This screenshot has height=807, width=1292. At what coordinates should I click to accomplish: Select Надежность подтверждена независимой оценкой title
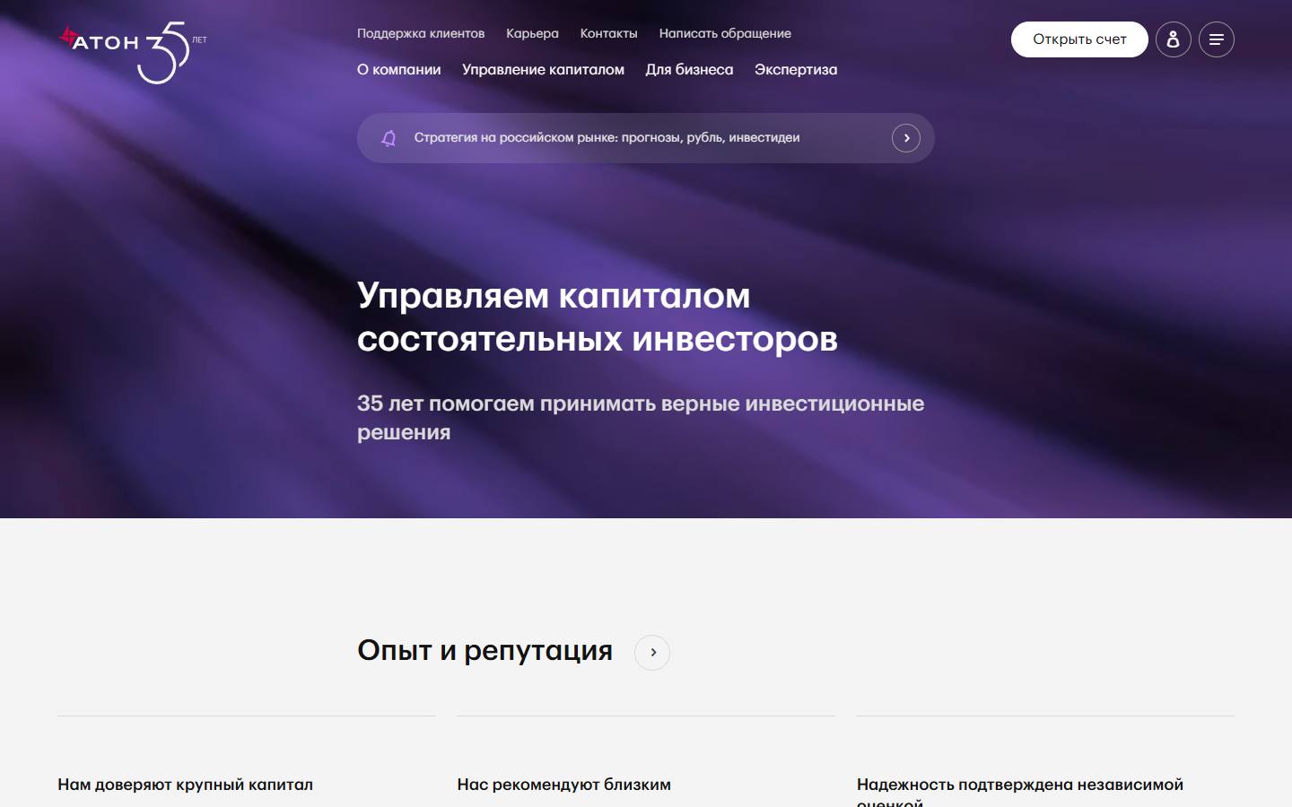1020,791
